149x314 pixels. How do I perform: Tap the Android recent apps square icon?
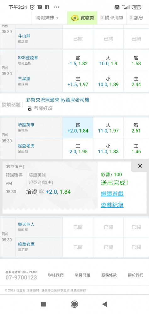tap(43, 304)
